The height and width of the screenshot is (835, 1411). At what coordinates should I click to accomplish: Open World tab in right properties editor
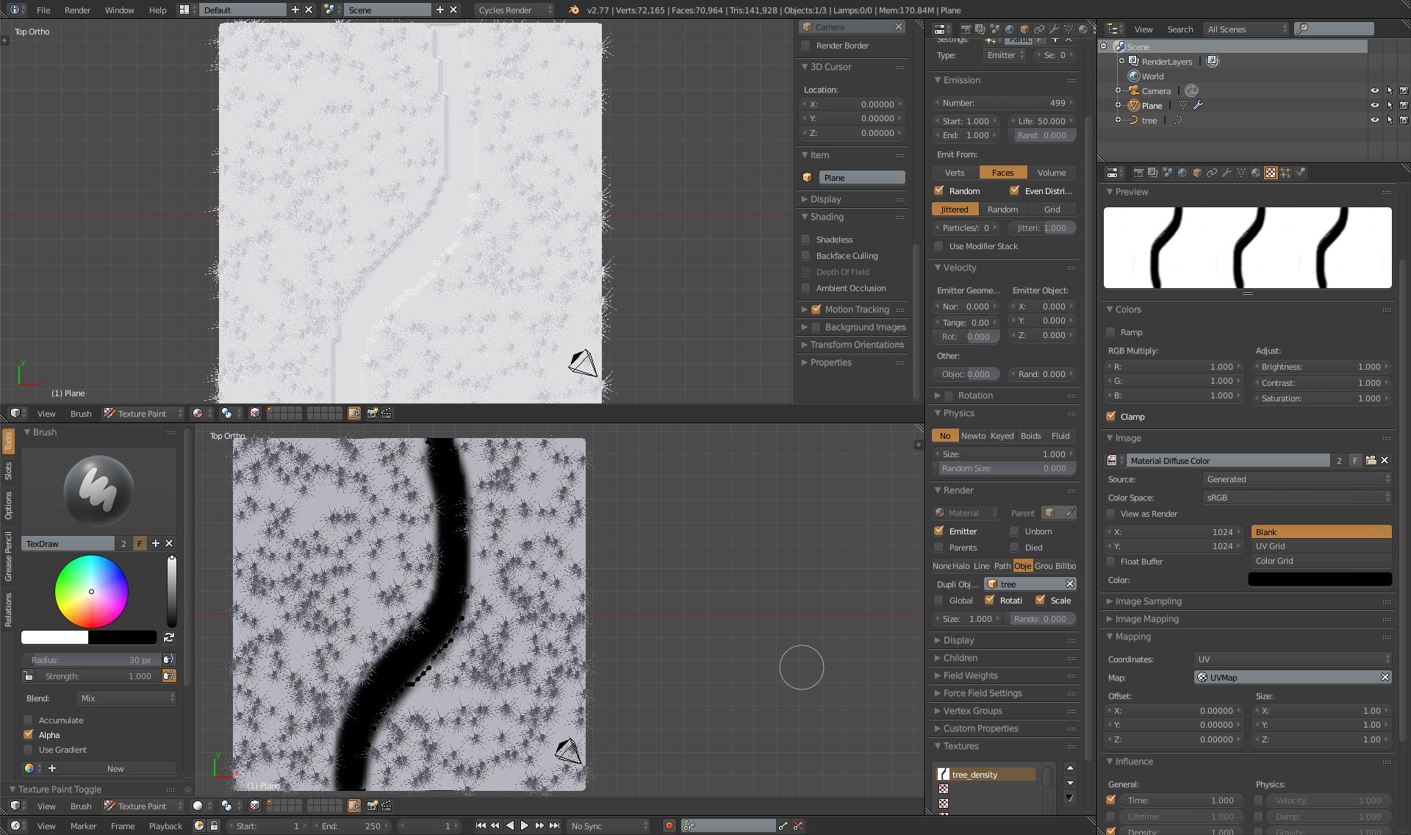point(1182,173)
